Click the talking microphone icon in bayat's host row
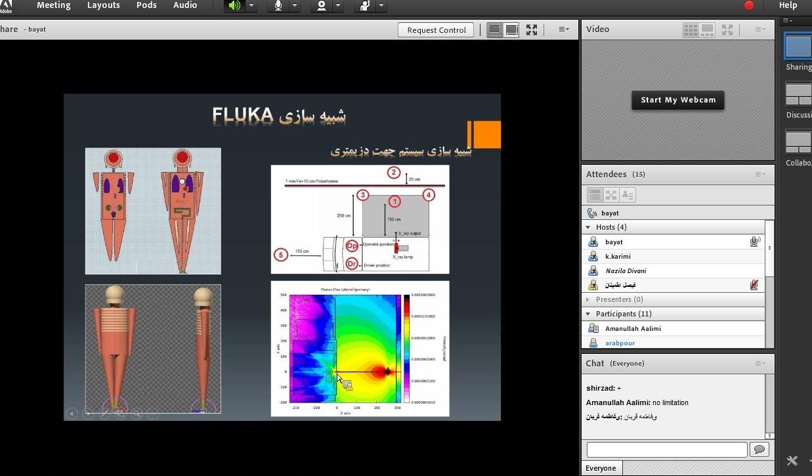The image size is (812, 476). 755,242
